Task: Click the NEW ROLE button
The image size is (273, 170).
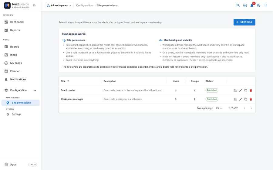Action: 244,22
